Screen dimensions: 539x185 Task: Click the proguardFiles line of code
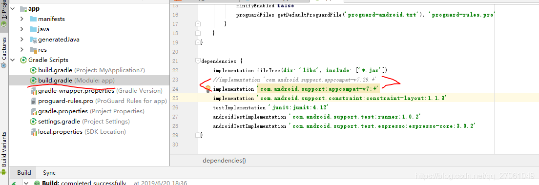[x=365, y=15]
